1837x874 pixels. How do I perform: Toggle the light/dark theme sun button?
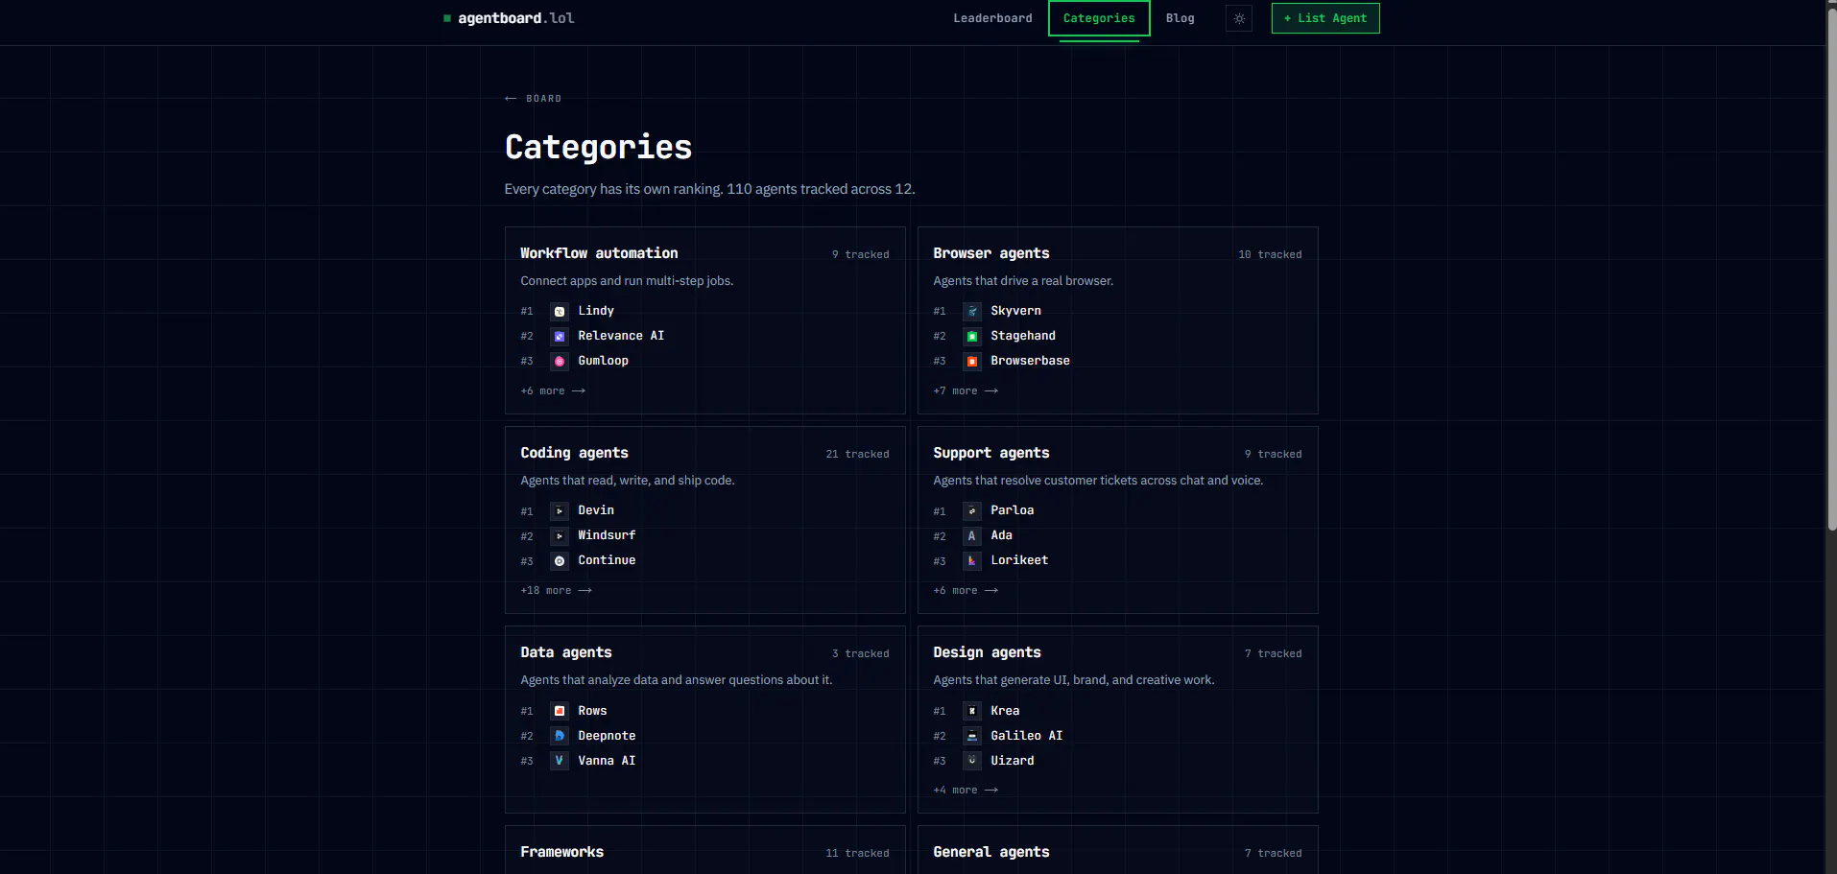1239,18
